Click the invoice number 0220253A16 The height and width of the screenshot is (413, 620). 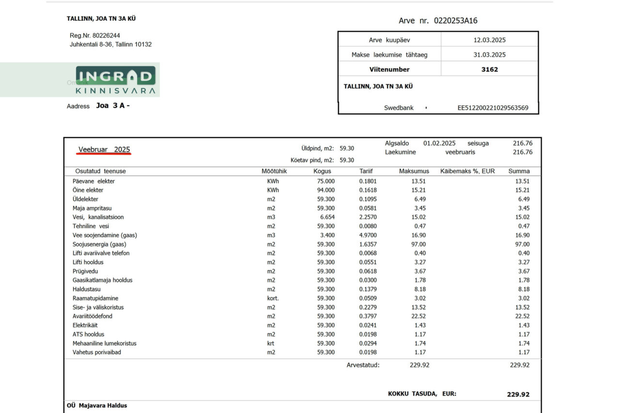coord(456,20)
